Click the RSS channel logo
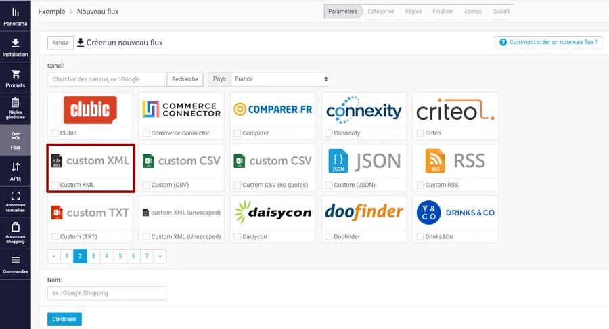 [455, 161]
